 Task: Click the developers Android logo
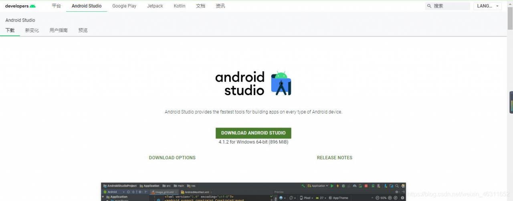pos(20,6)
